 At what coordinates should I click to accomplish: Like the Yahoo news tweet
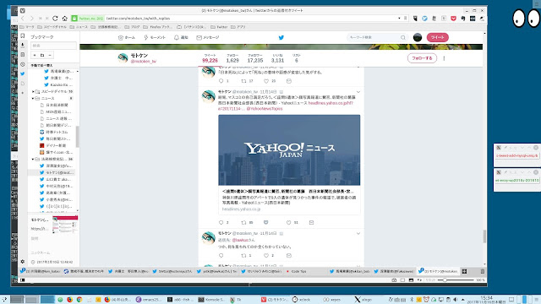(288, 223)
